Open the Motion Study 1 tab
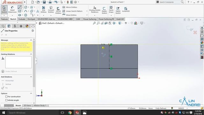The height and width of the screenshot is (115, 204). (40, 105)
